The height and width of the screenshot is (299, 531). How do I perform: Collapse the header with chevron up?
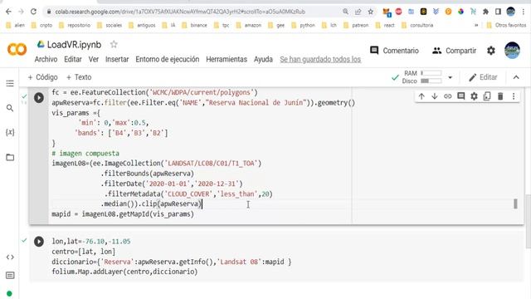(516, 77)
